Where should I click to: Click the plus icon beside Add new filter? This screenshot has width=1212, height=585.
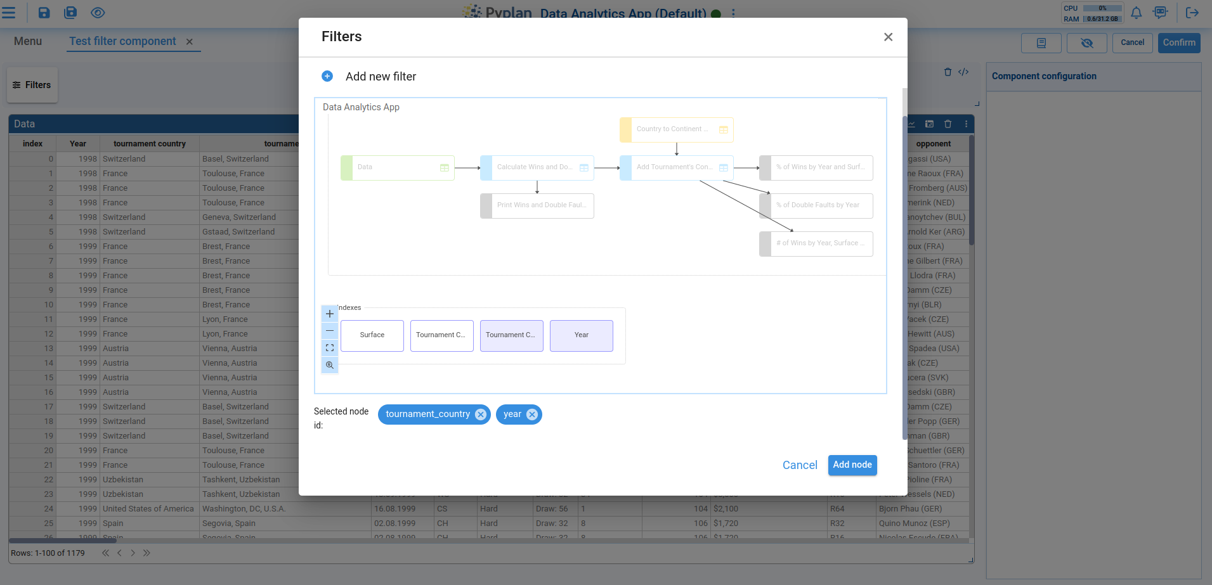tap(327, 76)
